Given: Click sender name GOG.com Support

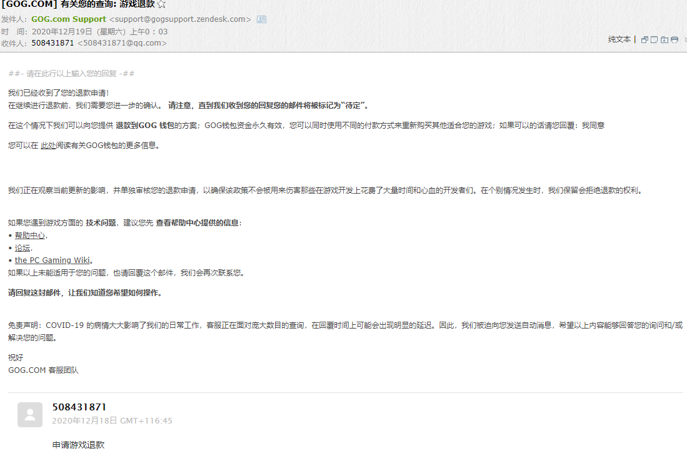Looking at the screenshot, I should [69, 19].
